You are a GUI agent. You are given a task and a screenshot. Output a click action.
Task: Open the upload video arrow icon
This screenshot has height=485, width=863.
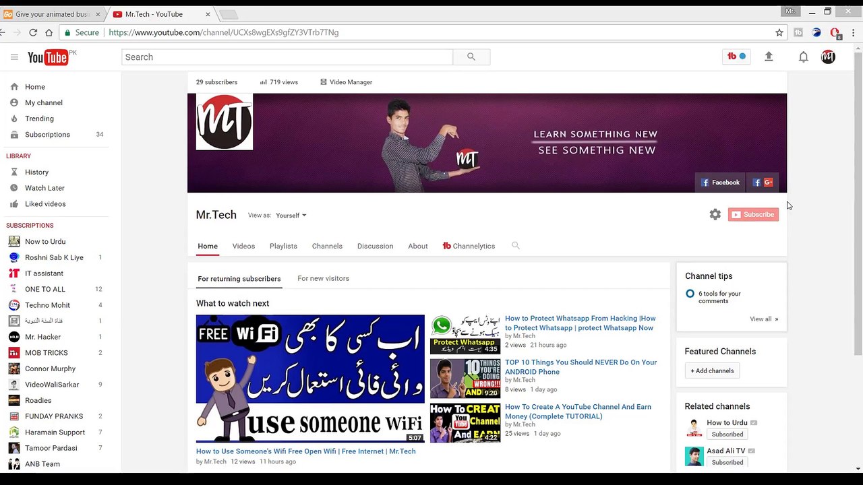769,57
